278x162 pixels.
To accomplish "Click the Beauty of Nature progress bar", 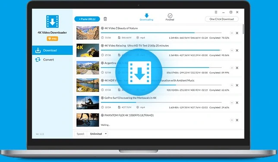I will [161, 33].
